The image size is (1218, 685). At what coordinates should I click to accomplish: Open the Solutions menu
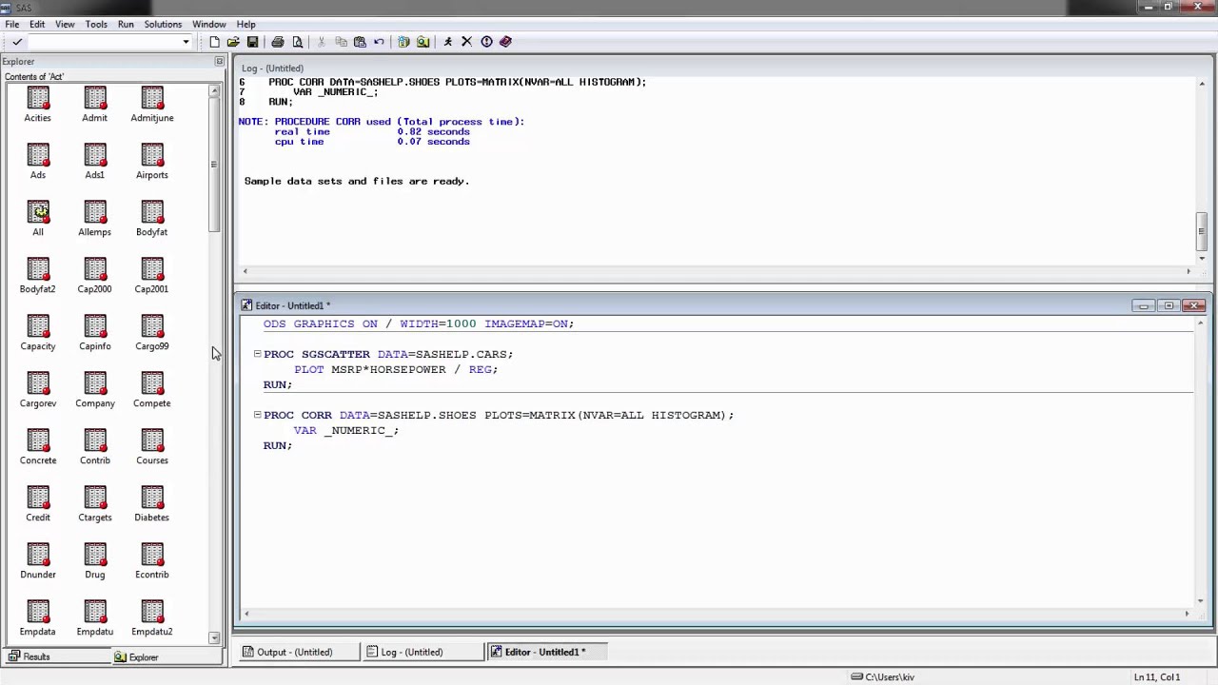163,24
